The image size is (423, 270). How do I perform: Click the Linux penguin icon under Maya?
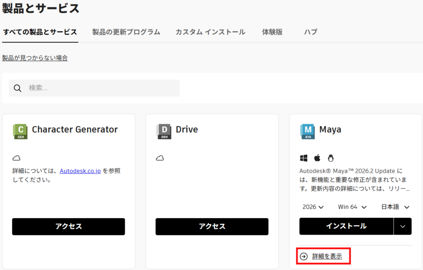pos(330,158)
